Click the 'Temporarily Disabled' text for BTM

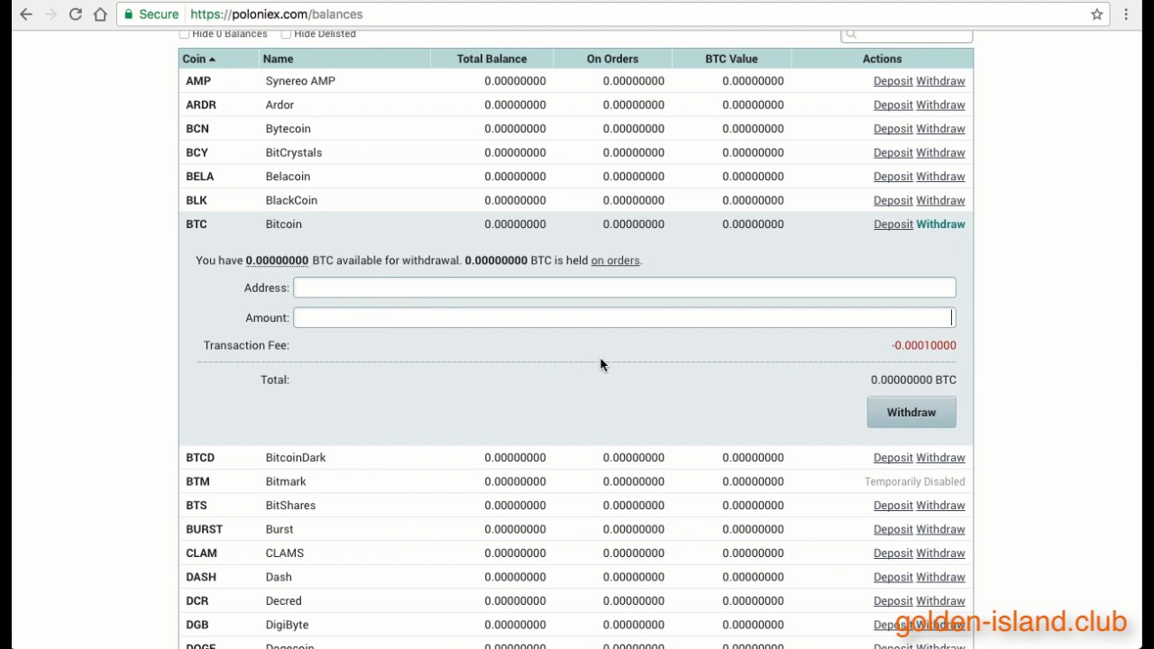[914, 481]
